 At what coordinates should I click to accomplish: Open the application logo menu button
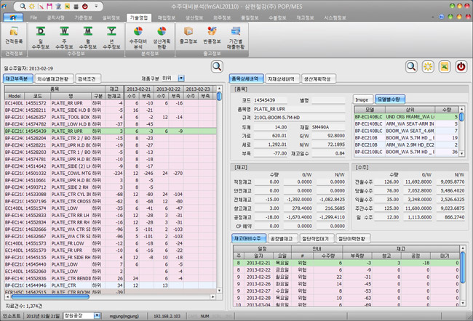tap(13, 17)
